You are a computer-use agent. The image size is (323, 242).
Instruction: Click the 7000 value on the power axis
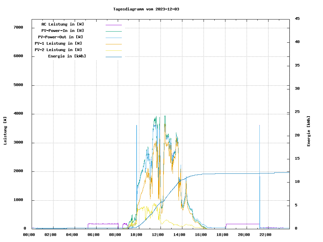pyautogui.click(x=18, y=27)
